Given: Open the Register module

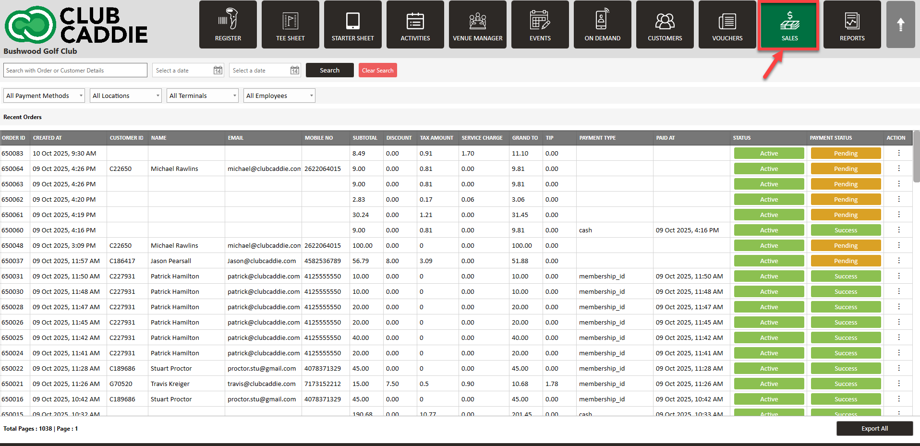Looking at the screenshot, I should click(x=228, y=25).
